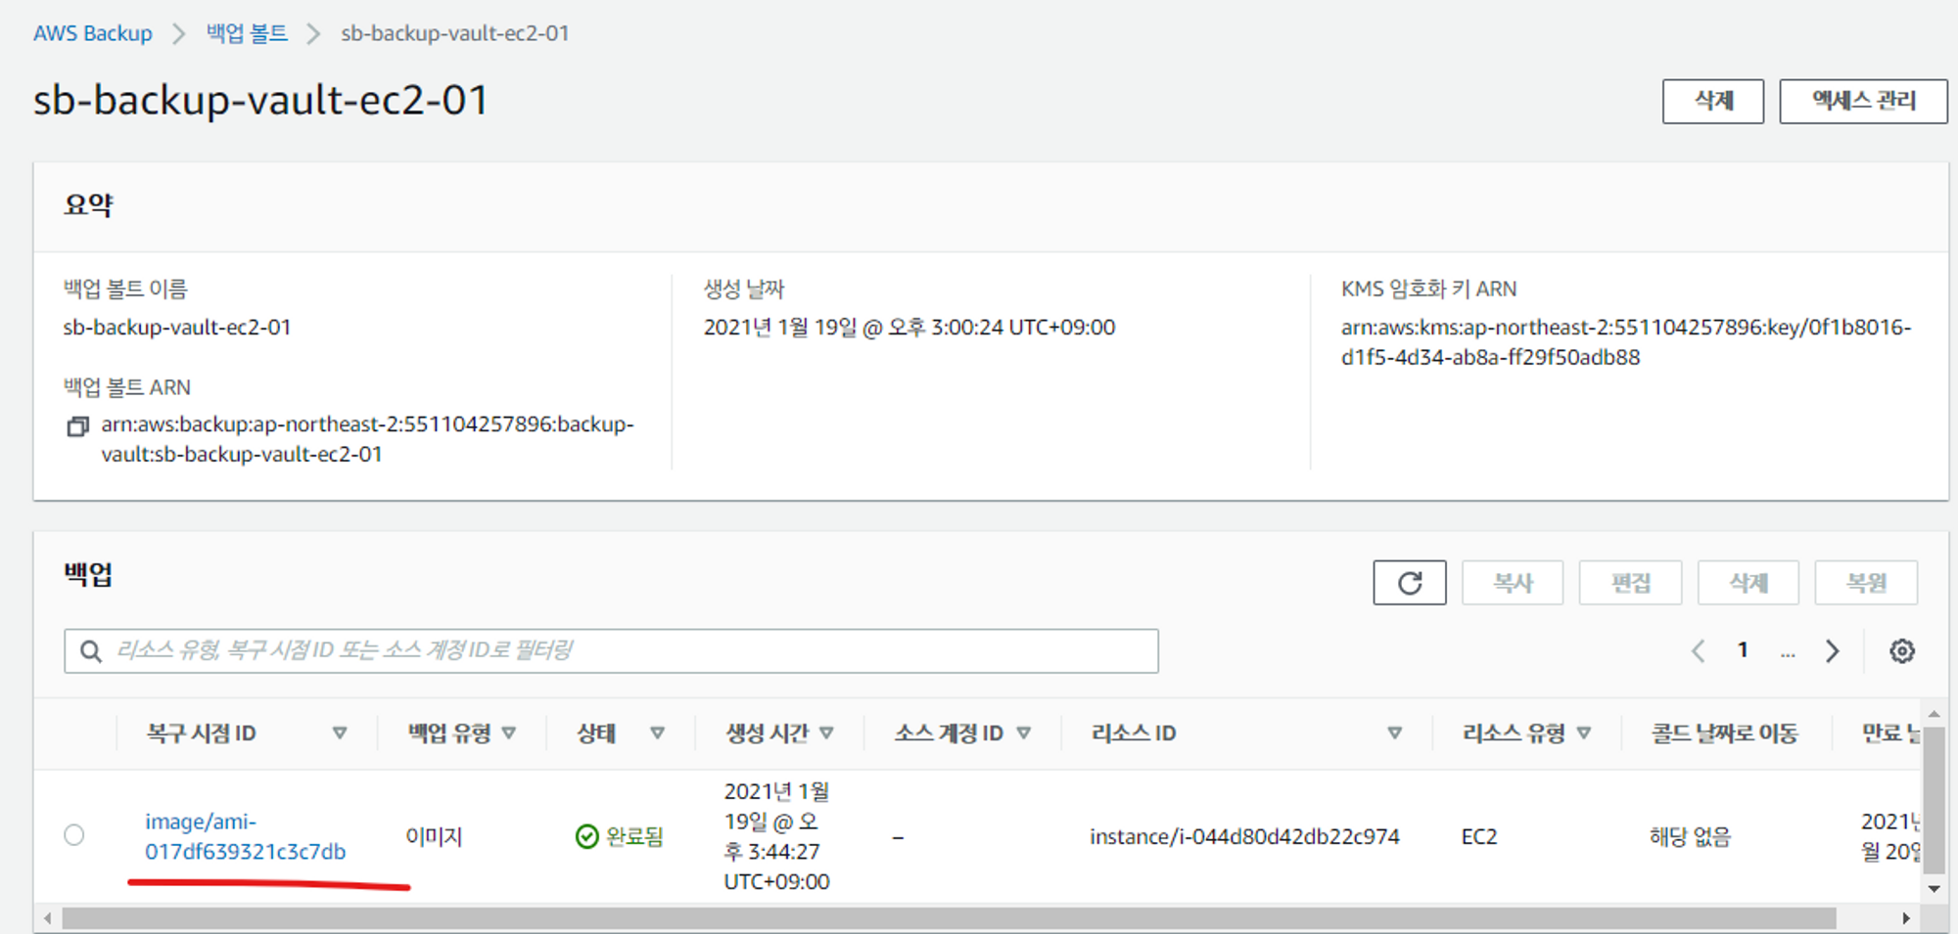Go to next page arrow
Image resolution: width=1958 pixels, height=934 pixels.
[x=1832, y=650]
